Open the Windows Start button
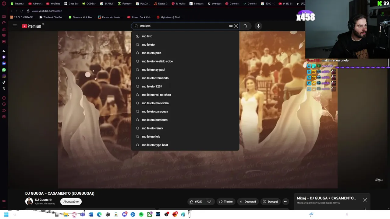 [x=6, y=214]
